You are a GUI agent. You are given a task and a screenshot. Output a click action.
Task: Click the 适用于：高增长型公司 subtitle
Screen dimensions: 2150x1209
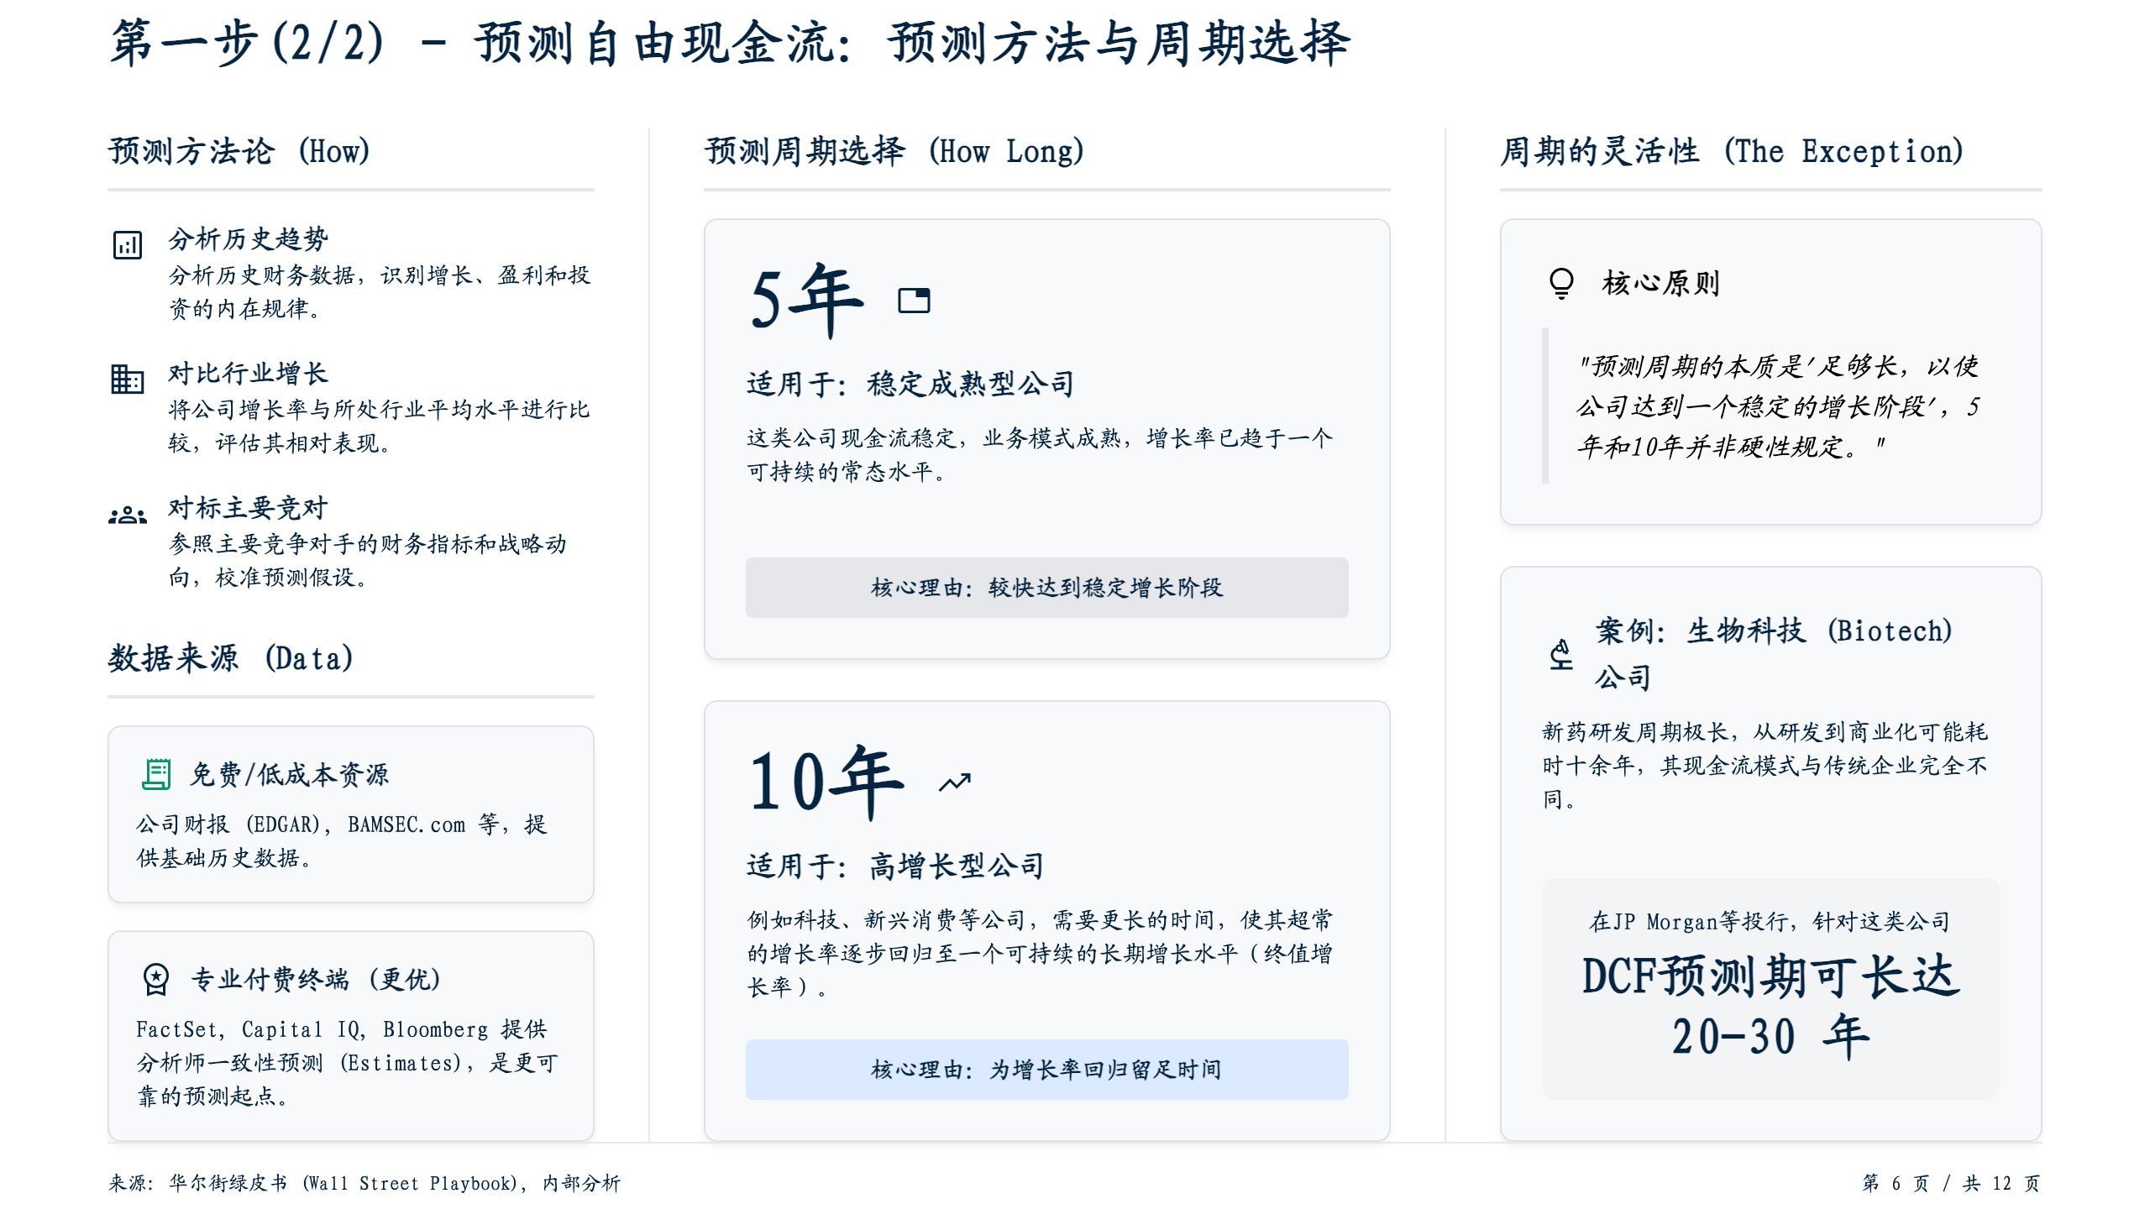pyautogui.click(x=895, y=866)
